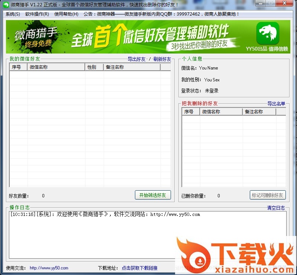Screen dimensions: 297x275
Task: Click 性别 column header in friends list
Action: pos(94,67)
